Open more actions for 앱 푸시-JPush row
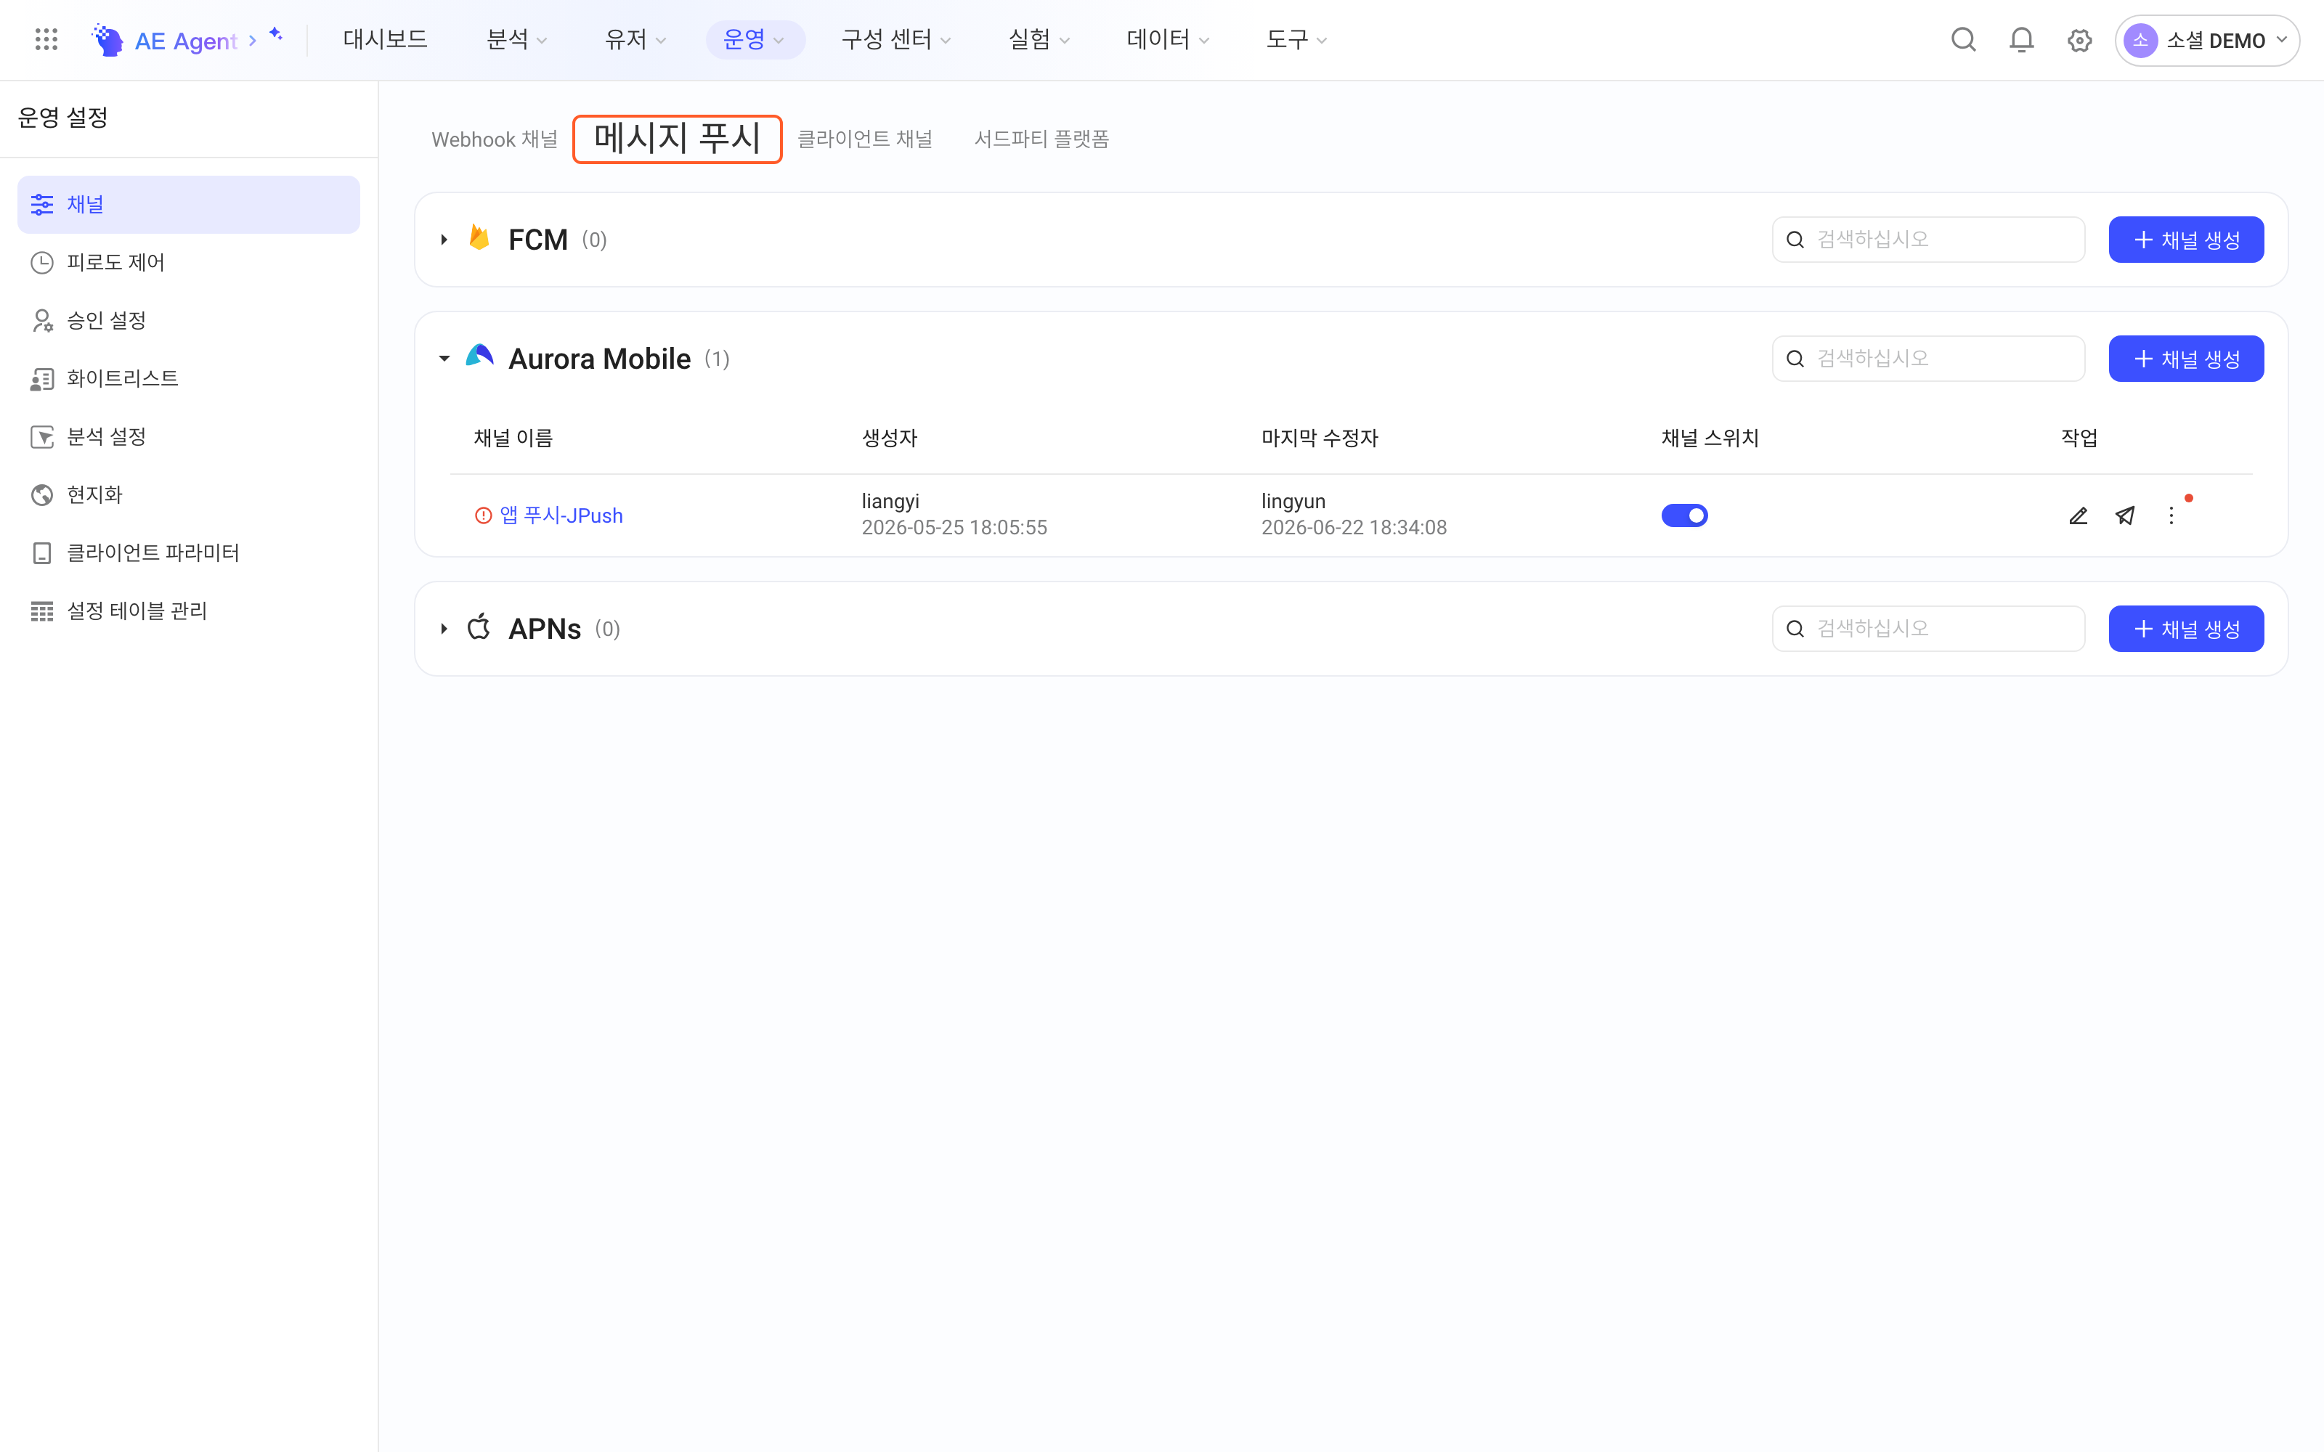The image size is (2324, 1452). click(x=2171, y=515)
